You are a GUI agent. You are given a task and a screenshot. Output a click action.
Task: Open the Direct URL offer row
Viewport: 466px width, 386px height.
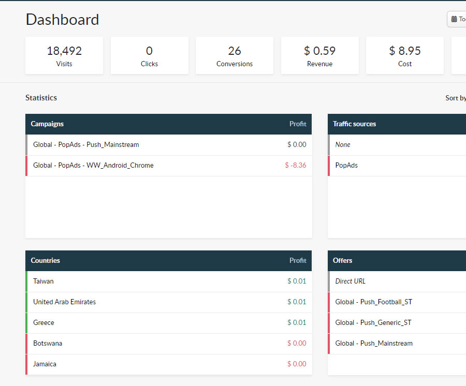pyautogui.click(x=397, y=281)
